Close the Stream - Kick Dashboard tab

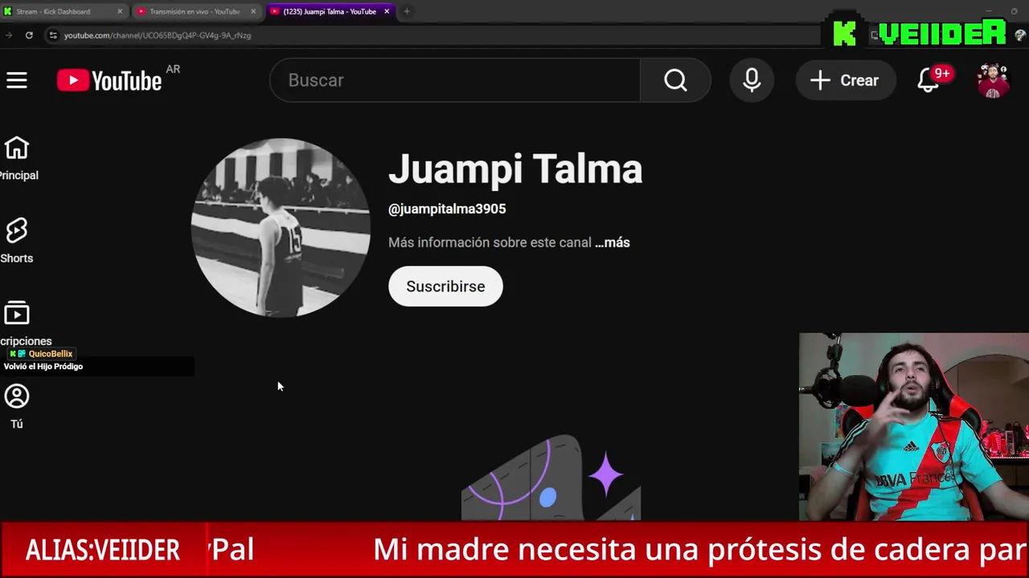click(120, 11)
